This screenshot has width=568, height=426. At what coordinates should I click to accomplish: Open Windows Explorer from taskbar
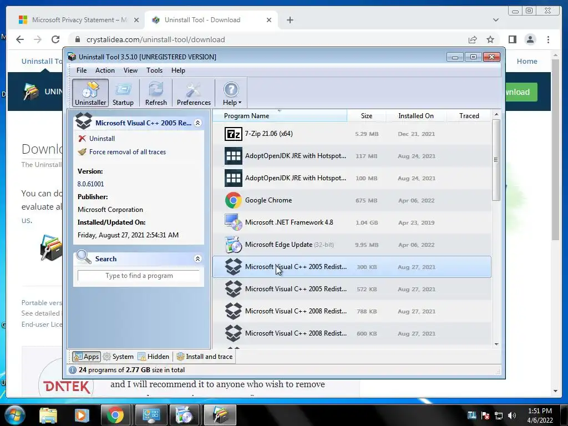[x=48, y=415]
